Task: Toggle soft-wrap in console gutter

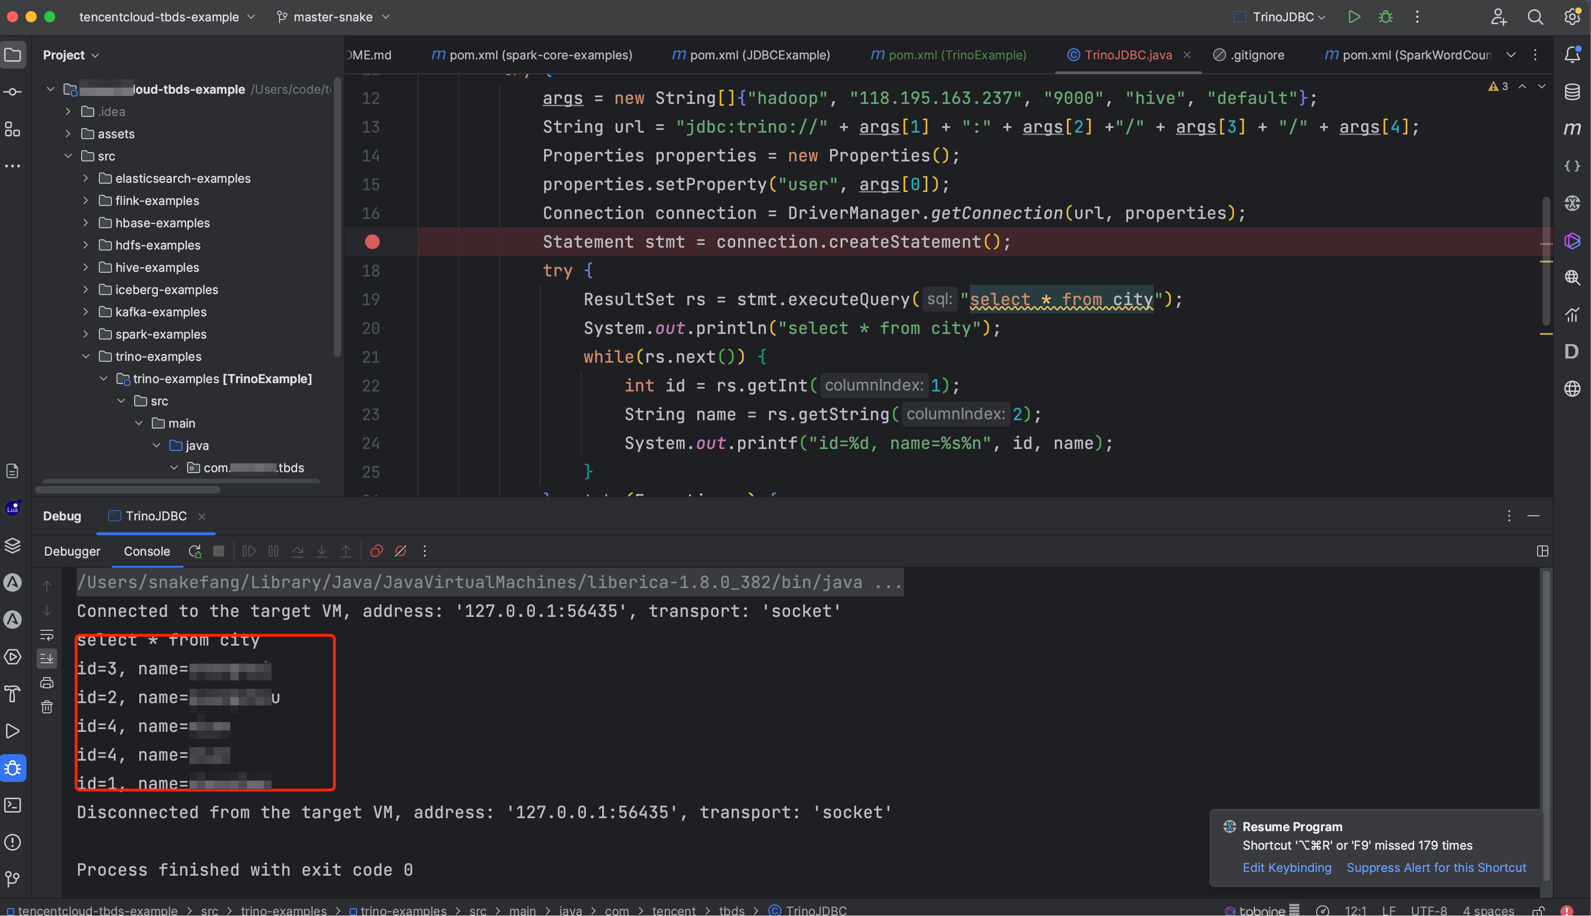Action: tap(47, 635)
